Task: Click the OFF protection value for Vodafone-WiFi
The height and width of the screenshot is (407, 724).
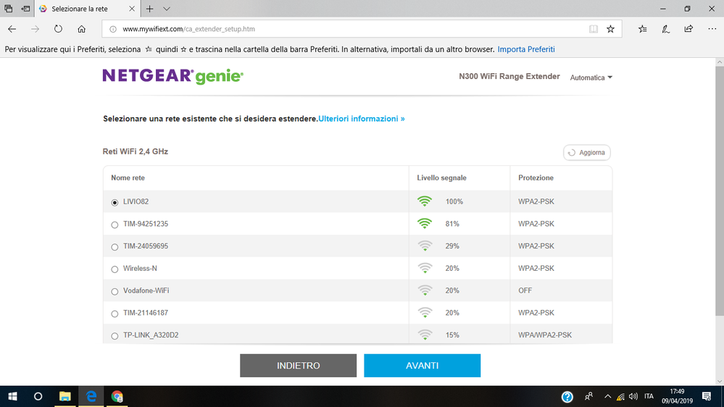Action: click(x=525, y=290)
